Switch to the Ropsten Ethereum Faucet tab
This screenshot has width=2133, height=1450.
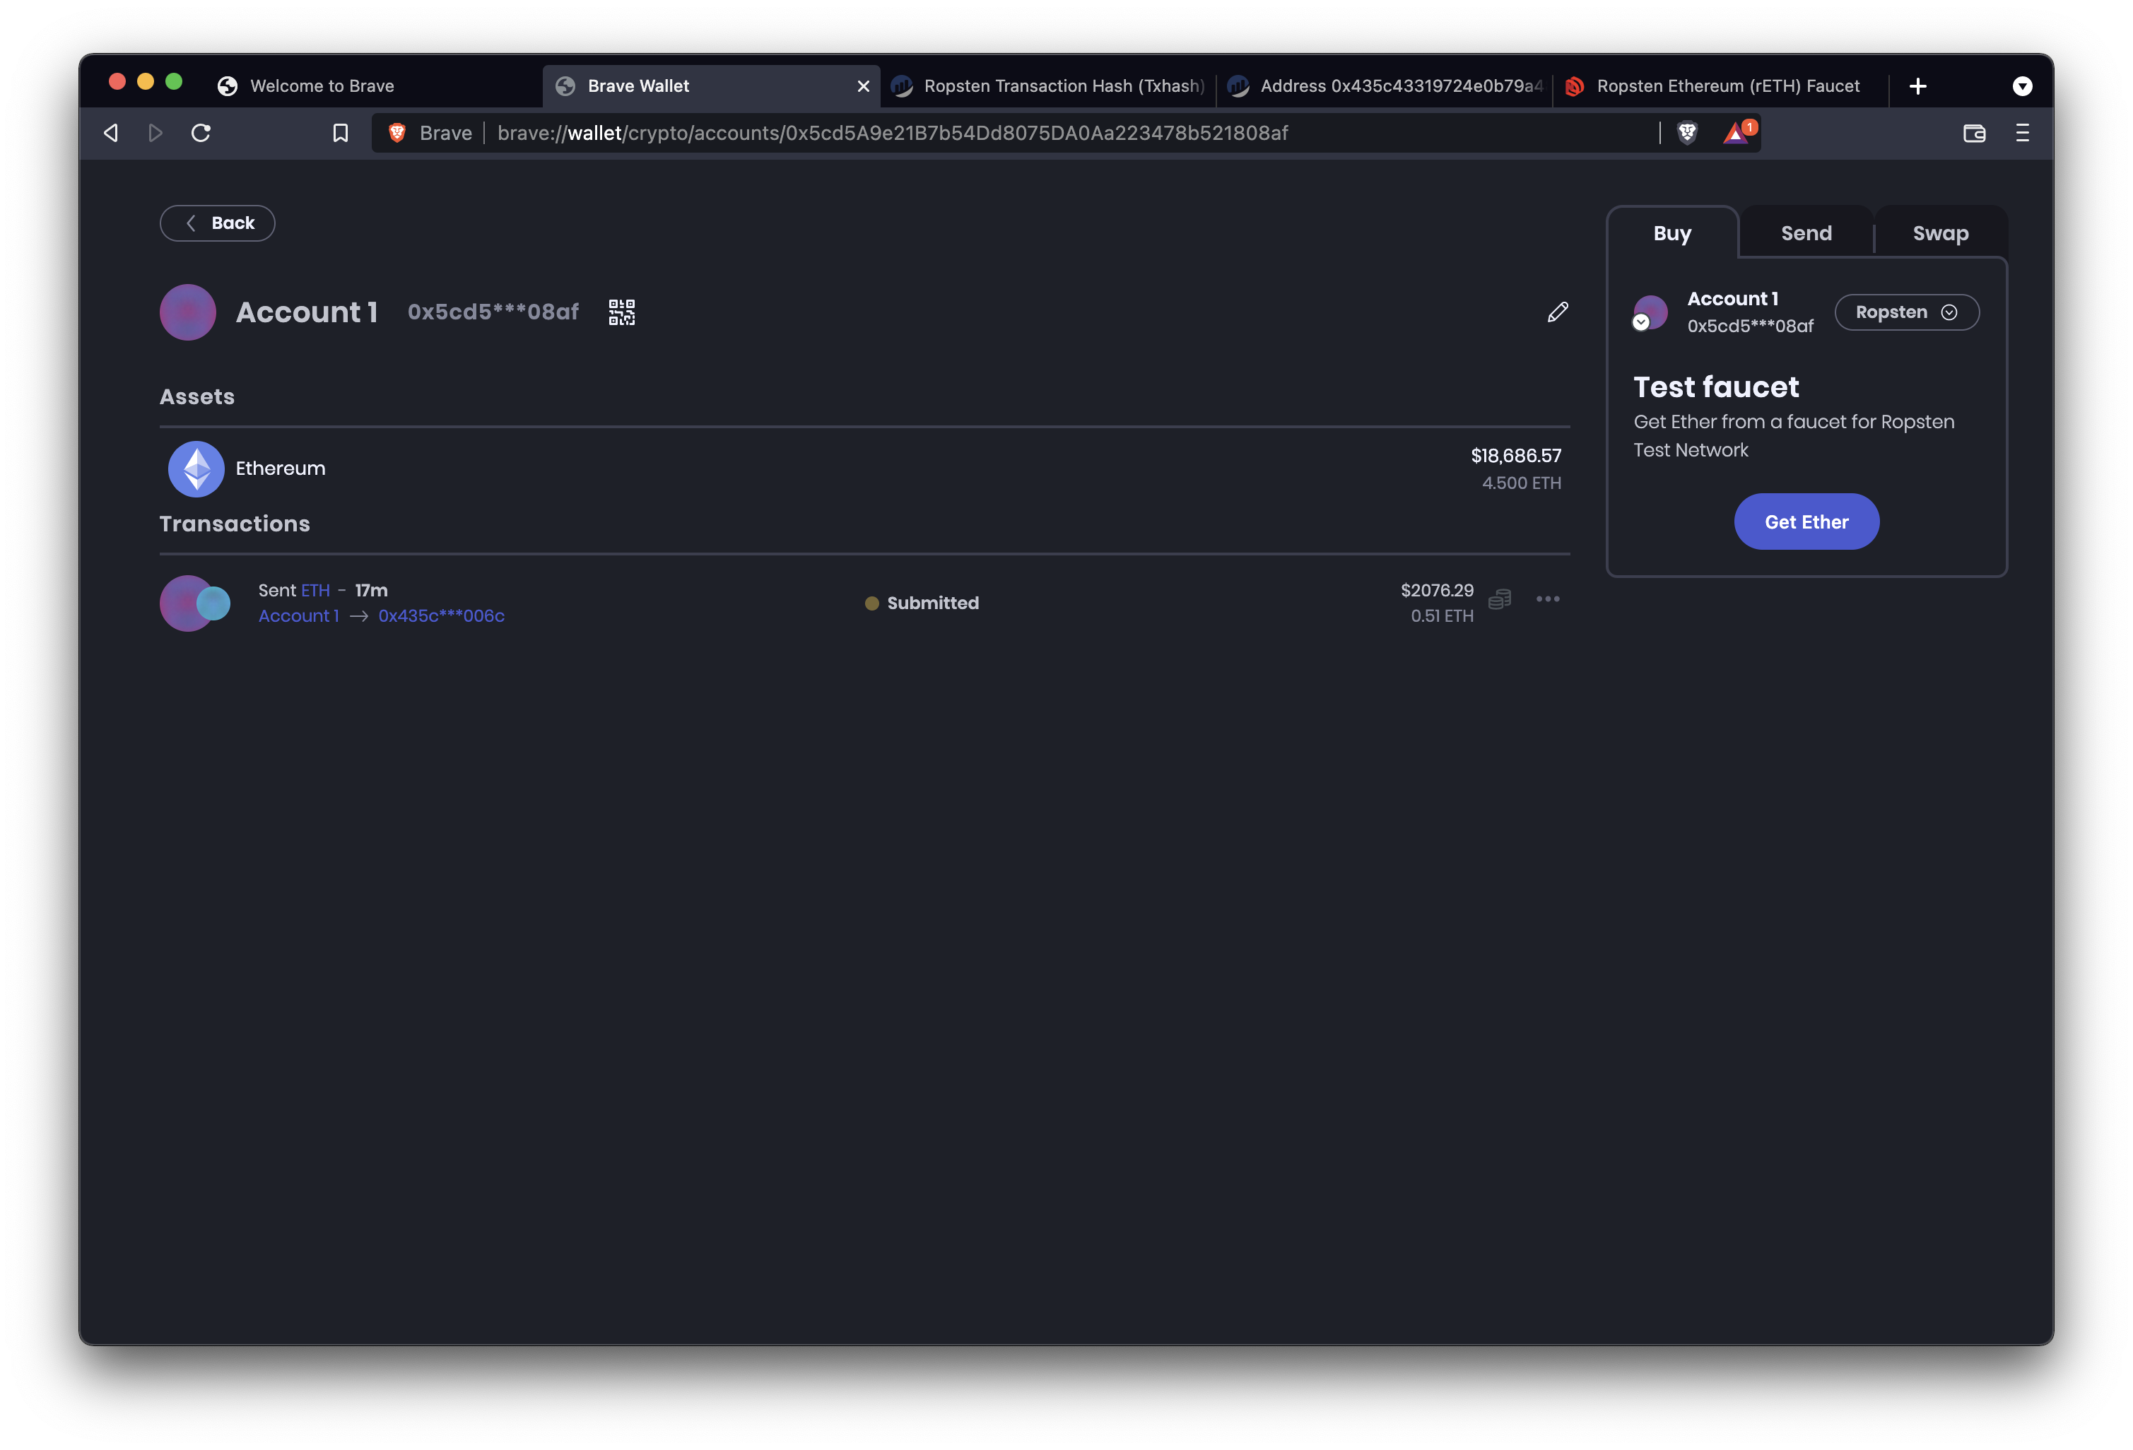pos(1725,86)
